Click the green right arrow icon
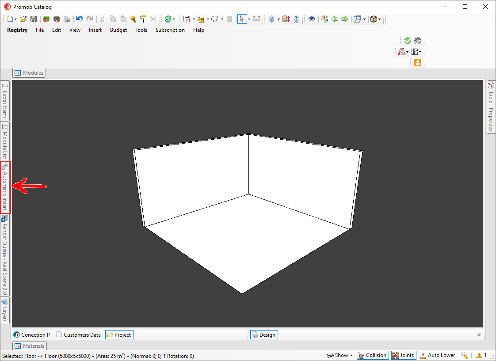 tap(345, 19)
